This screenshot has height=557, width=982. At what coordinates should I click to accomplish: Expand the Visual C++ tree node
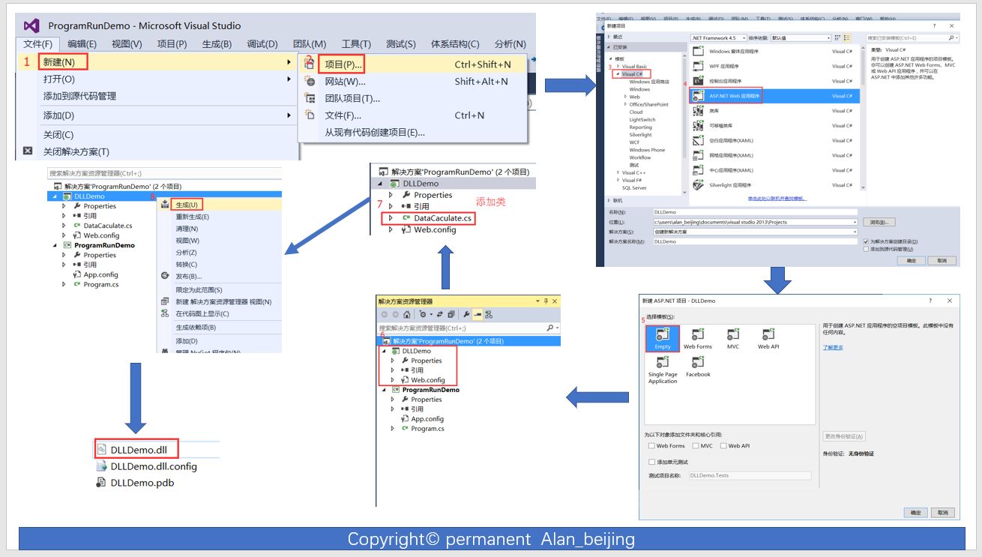(x=618, y=172)
